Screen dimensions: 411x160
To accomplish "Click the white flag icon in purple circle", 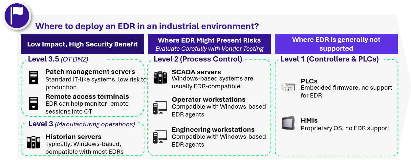I will (x=17, y=15).
